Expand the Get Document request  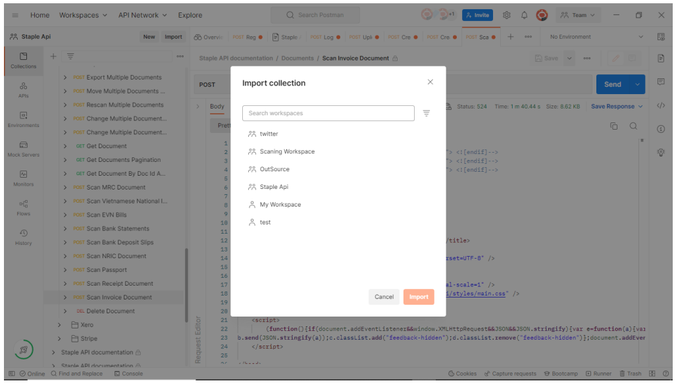(x=65, y=146)
